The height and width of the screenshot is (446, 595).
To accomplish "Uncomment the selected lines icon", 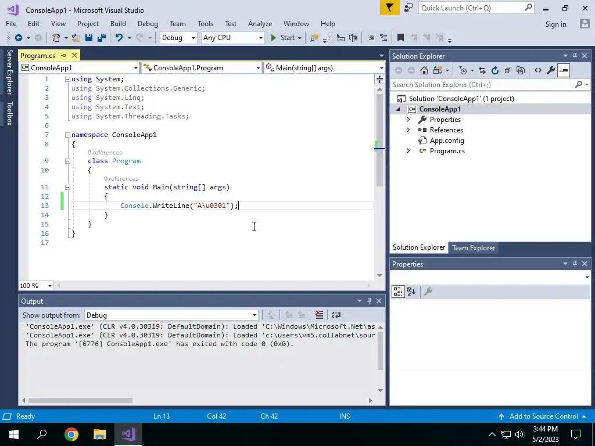I will coord(383,38).
